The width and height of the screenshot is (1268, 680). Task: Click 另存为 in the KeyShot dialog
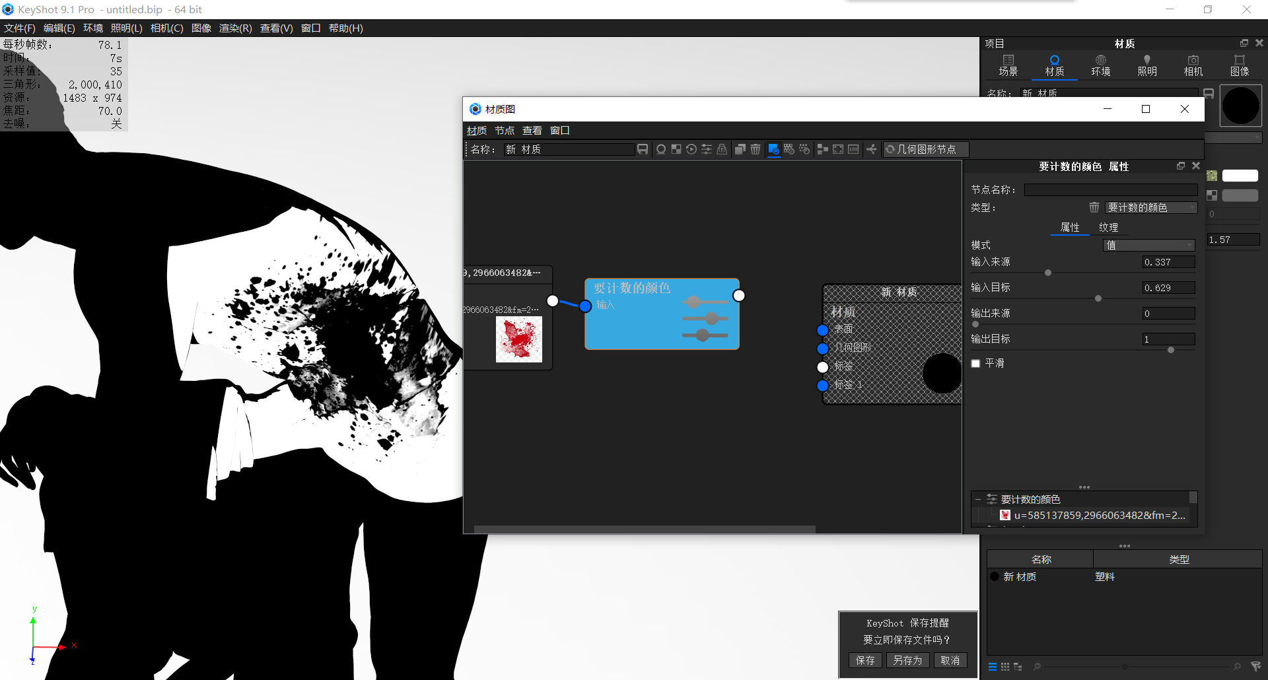click(907, 660)
